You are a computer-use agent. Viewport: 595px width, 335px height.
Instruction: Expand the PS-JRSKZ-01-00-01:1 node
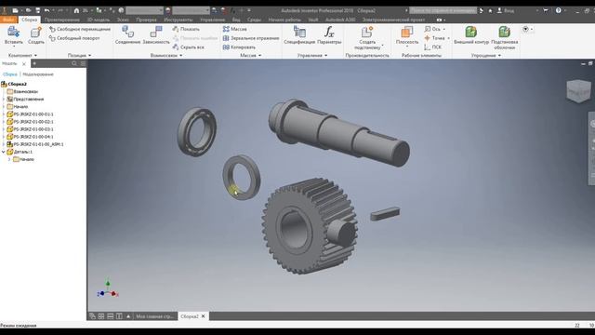click(4, 114)
